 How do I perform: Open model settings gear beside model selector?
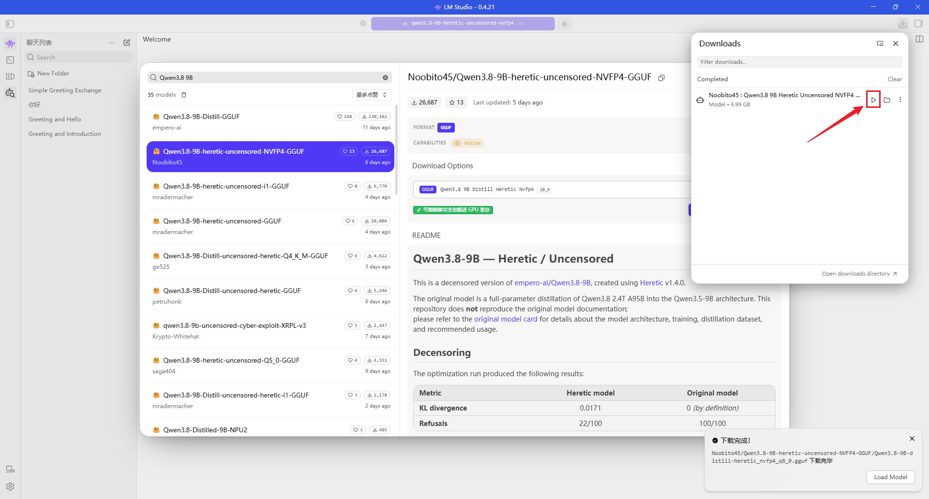point(363,23)
